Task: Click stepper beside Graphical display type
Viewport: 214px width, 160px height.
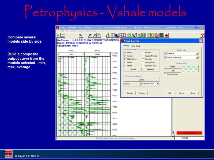Action: point(165,53)
